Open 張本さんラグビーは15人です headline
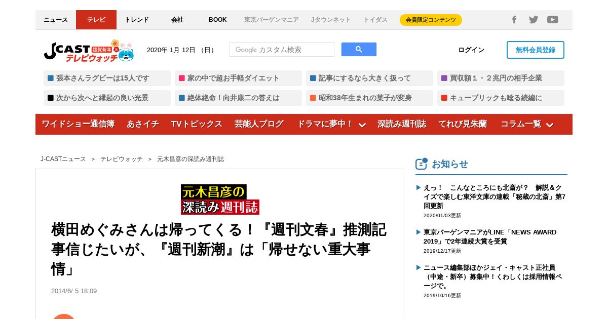The width and height of the screenshot is (608, 319). pyautogui.click(x=107, y=78)
